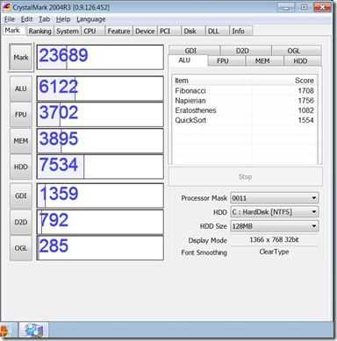Image resolution: width=337 pixels, height=341 pixels.
Task: Click the GDI score 1359
Action: click(59, 194)
